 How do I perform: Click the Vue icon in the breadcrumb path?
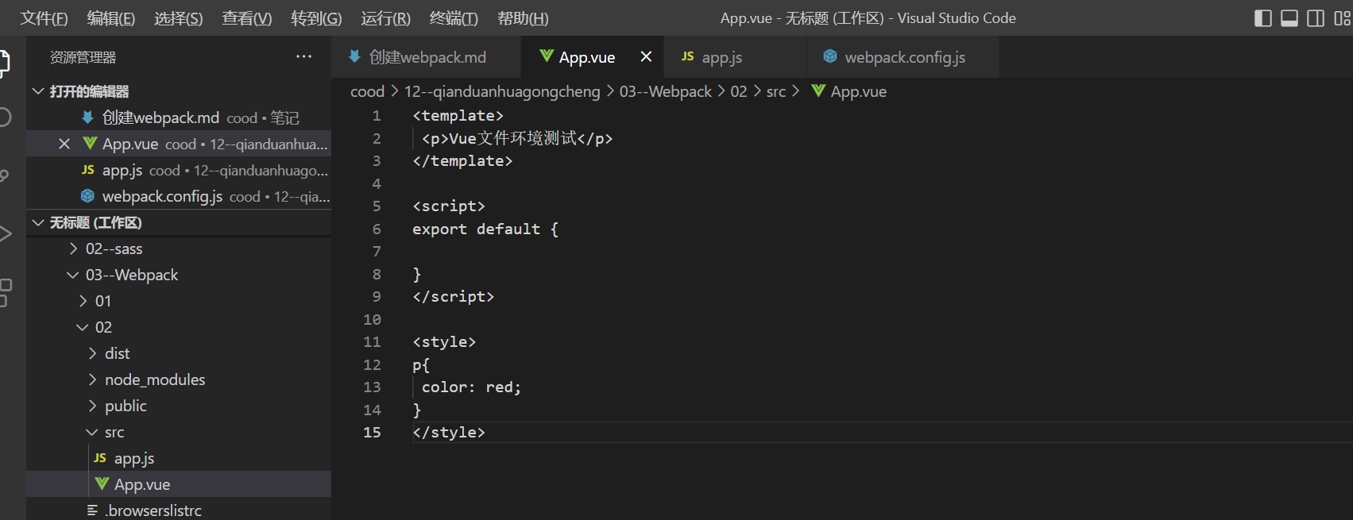click(818, 91)
